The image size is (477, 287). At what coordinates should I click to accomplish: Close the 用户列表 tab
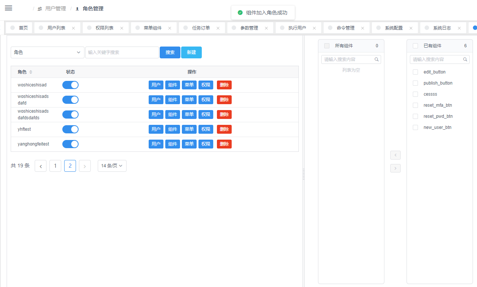pyautogui.click(x=73, y=28)
